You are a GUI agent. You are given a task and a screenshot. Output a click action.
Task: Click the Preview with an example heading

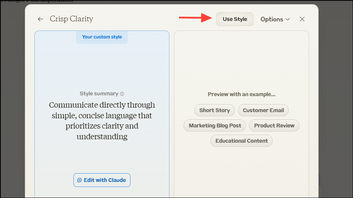click(241, 94)
